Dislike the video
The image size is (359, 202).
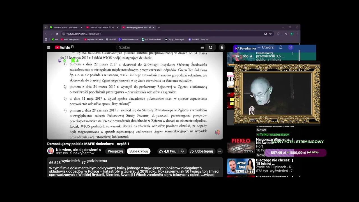coord(183,151)
